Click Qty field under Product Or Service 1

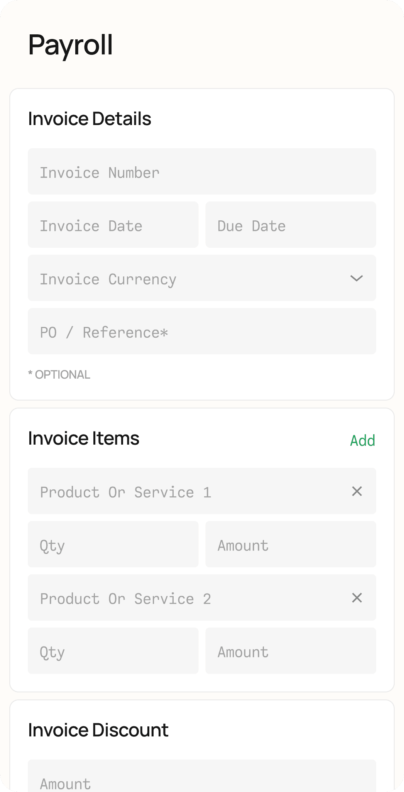pyautogui.click(x=113, y=545)
